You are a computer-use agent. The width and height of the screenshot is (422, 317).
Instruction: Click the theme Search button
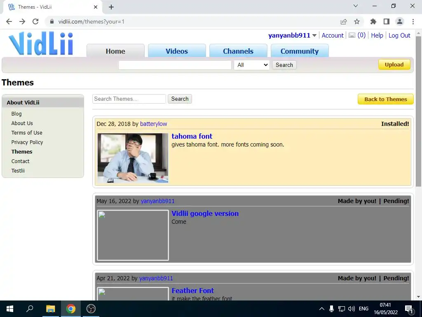(180, 99)
